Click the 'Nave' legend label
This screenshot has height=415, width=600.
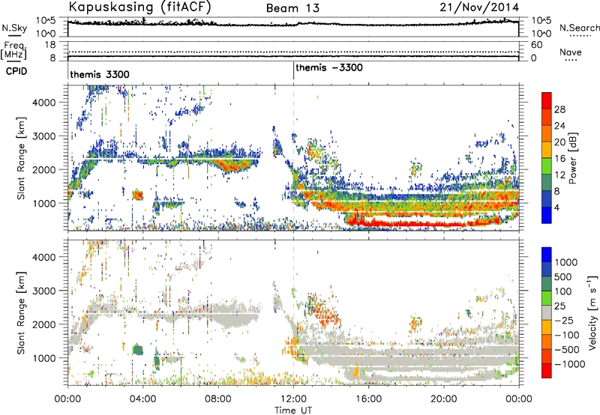point(571,52)
